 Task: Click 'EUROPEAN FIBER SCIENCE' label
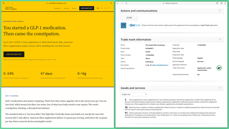(x=13, y=21)
